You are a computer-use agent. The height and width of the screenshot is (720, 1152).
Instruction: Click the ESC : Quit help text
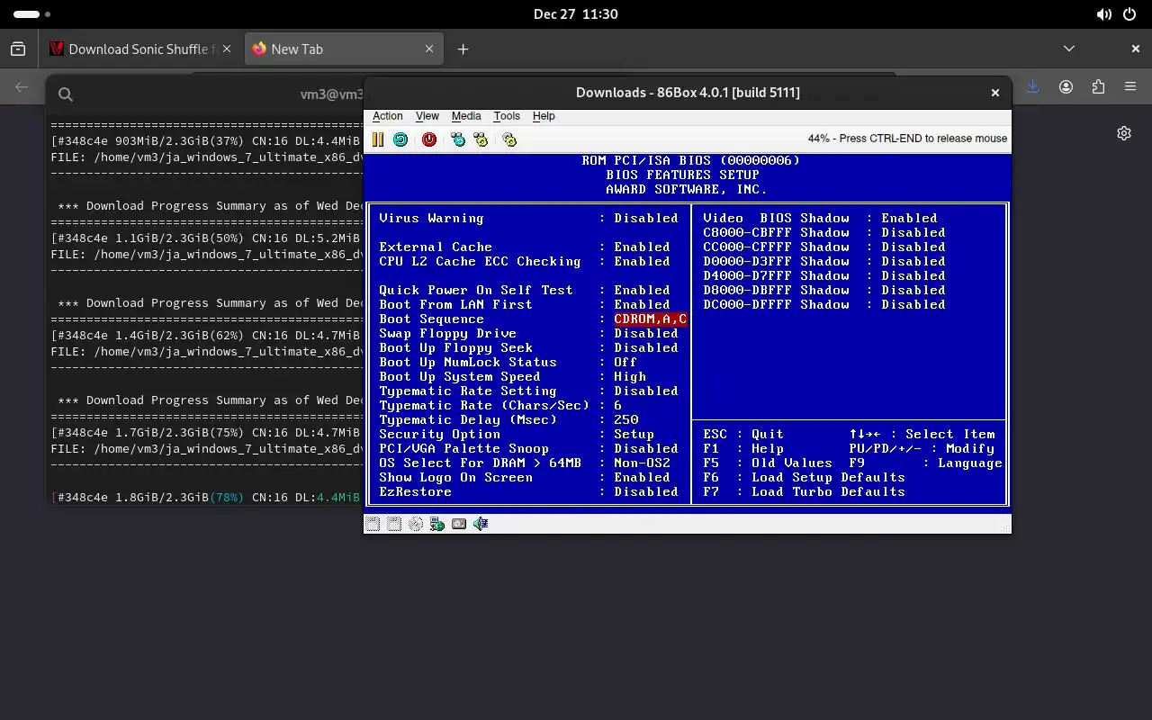743,435
